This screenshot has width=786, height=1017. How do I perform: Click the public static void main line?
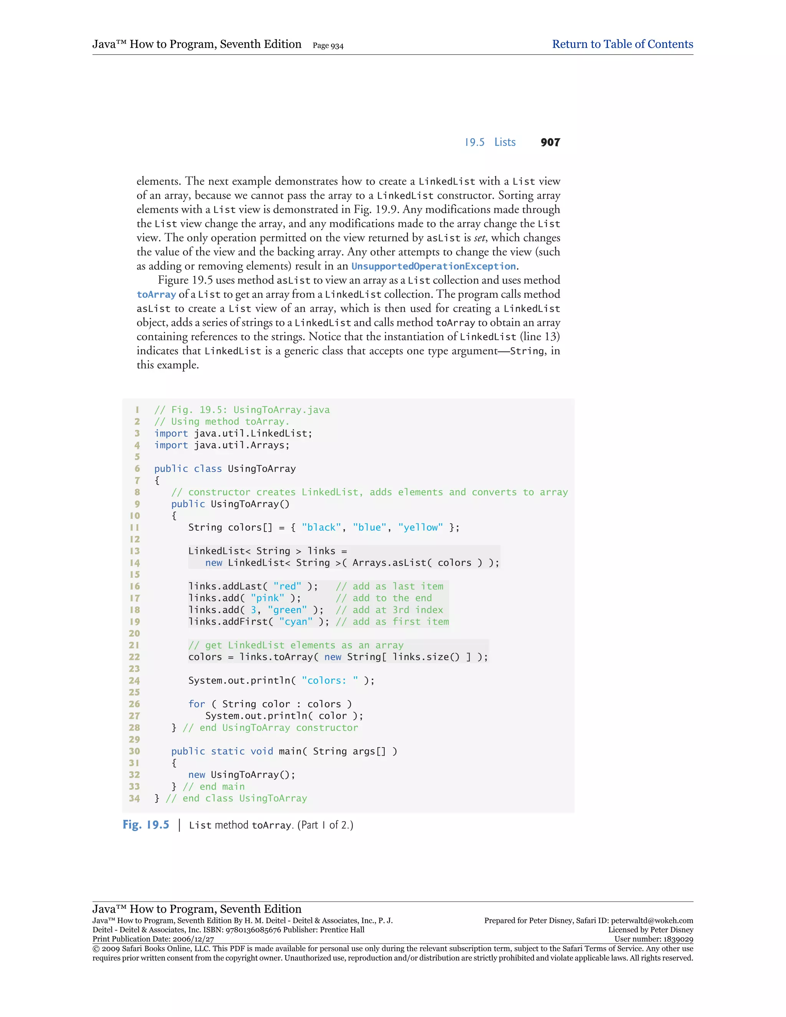click(284, 751)
